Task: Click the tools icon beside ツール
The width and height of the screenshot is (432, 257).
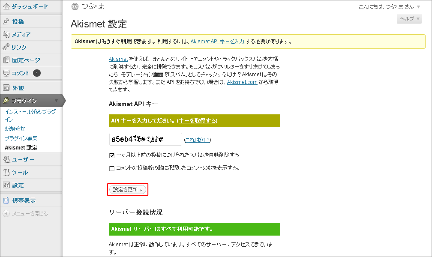Action: pos(6,172)
